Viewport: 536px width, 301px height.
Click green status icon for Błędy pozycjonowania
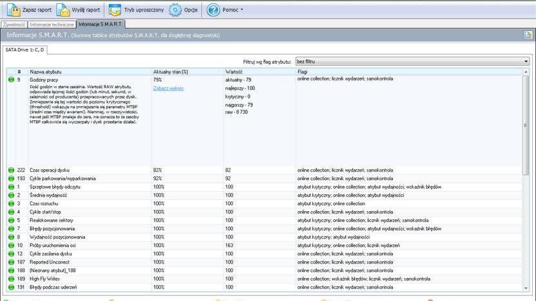pos(12,229)
